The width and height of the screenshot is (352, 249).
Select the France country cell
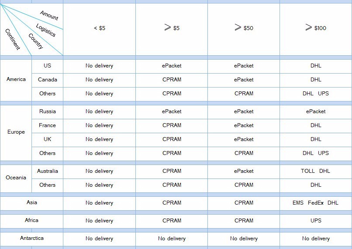click(47, 125)
